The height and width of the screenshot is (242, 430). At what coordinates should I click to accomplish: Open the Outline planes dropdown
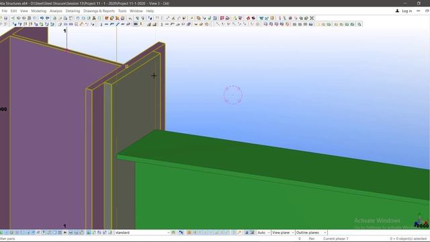(x=311, y=233)
